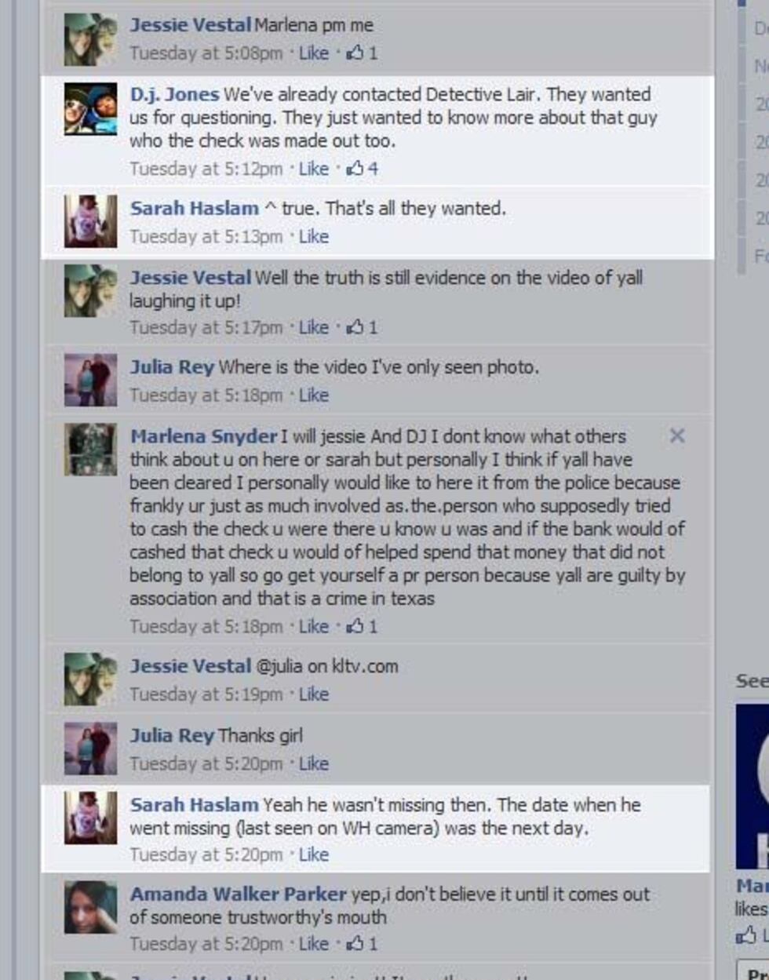Like Sarah Haslam's '^ true' comment
Image resolution: width=769 pixels, height=980 pixels.
point(313,236)
